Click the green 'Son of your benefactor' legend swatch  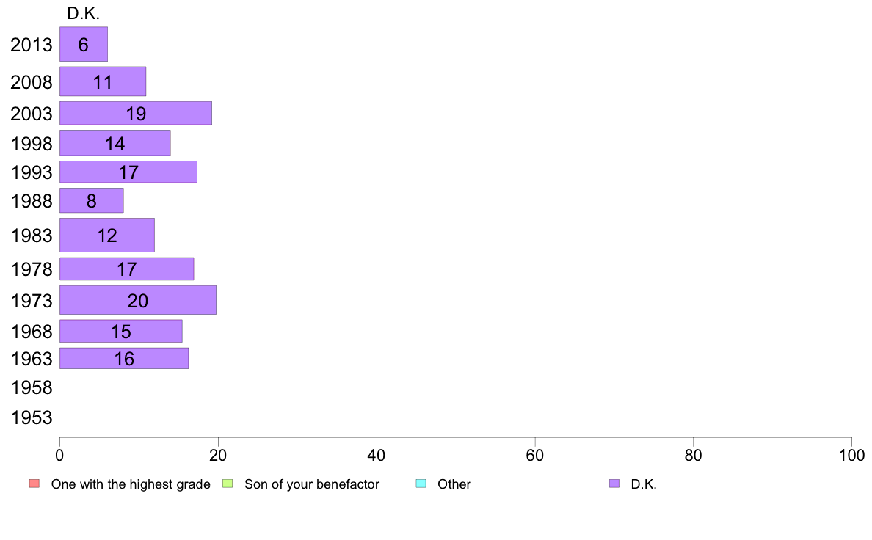pyautogui.click(x=228, y=484)
